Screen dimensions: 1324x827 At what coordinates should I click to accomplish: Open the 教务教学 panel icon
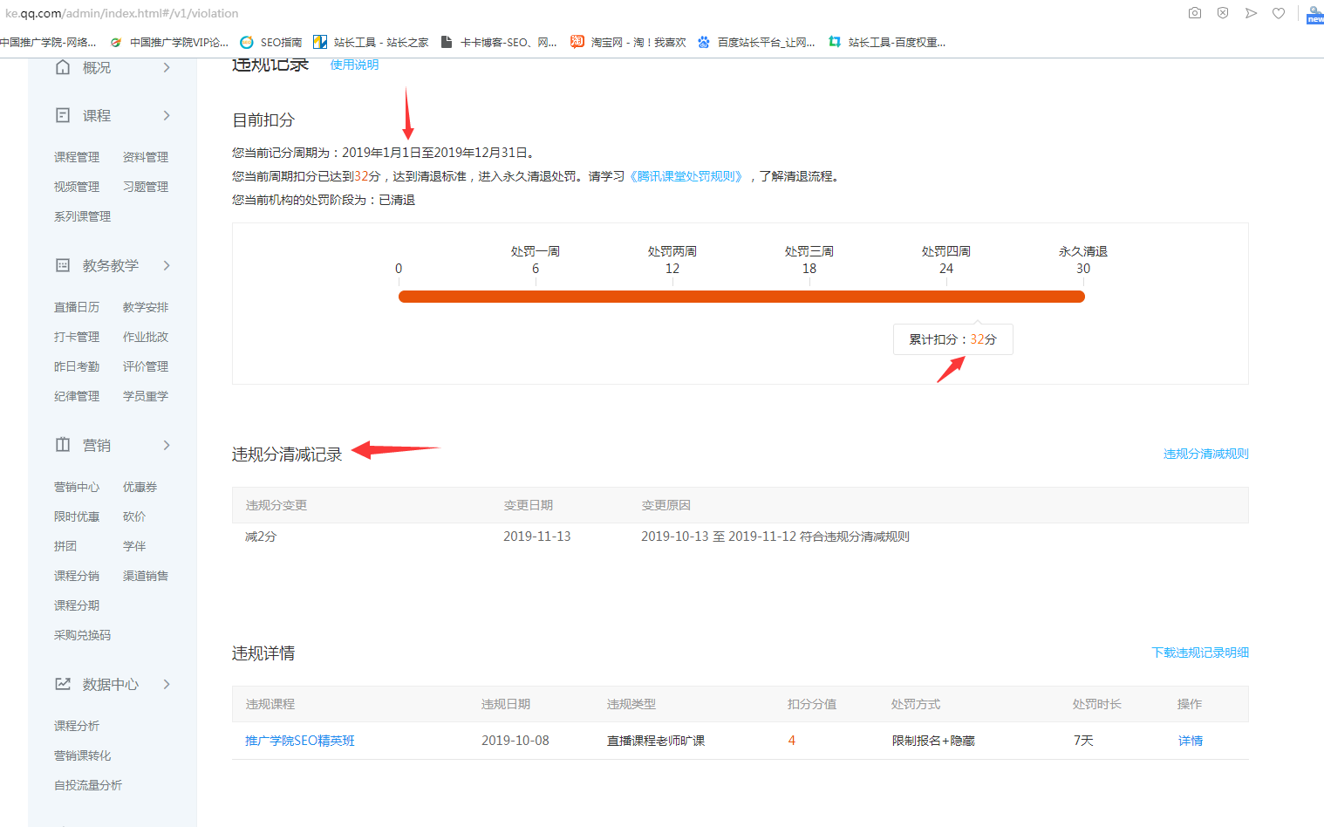point(63,265)
